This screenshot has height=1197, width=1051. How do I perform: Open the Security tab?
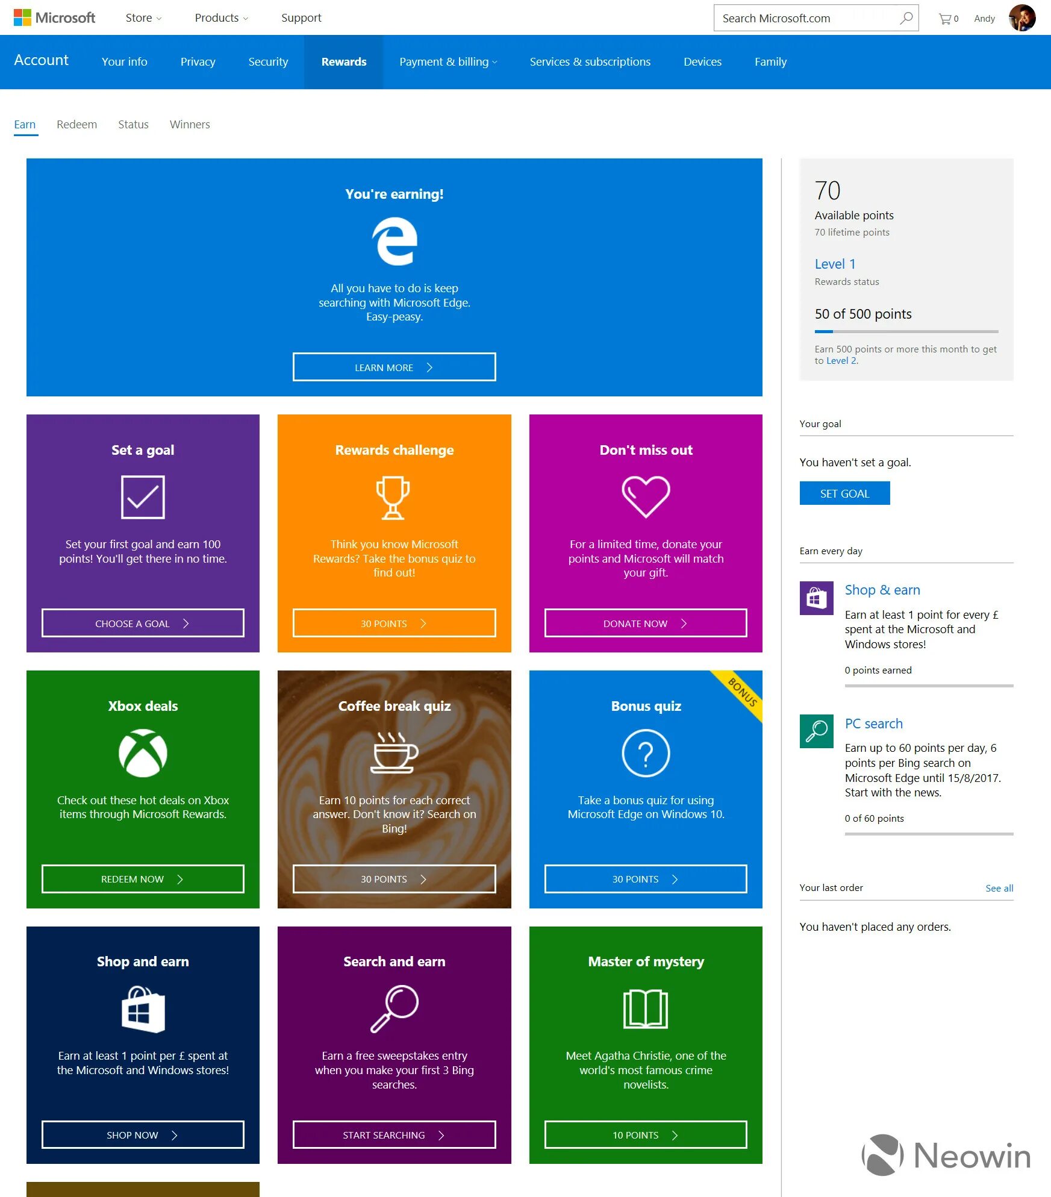point(269,62)
